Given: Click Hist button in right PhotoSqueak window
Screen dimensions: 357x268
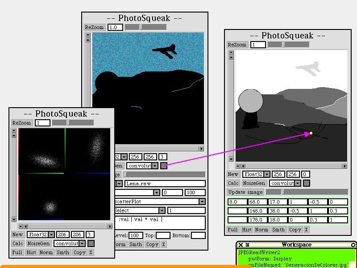Looking at the screenshot, I should click(x=247, y=230).
